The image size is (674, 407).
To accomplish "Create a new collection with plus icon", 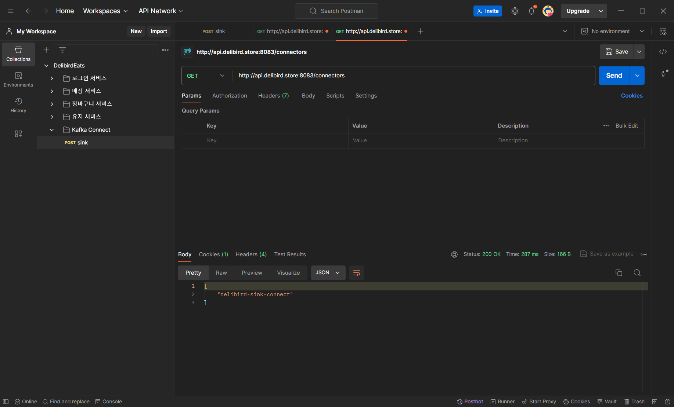I will click(x=46, y=50).
